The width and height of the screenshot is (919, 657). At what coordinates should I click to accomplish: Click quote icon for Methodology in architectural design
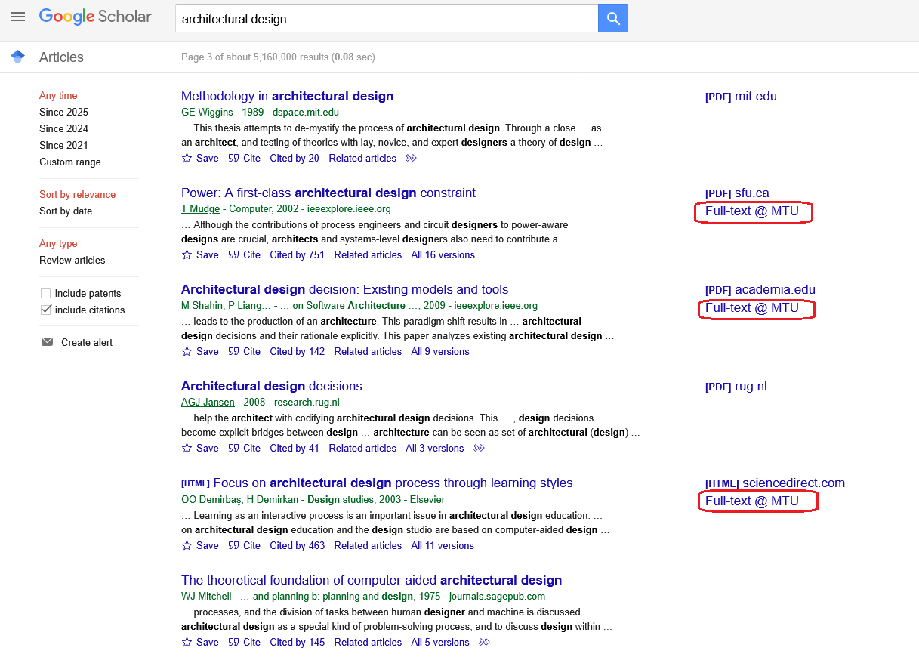(234, 158)
